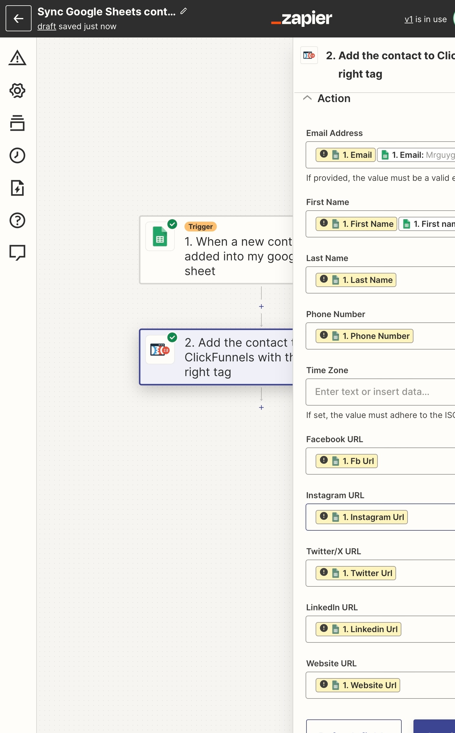Image resolution: width=455 pixels, height=733 pixels.
Task: Click the Zap title 'Sync Google Sheets cont...'
Action: (106, 12)
